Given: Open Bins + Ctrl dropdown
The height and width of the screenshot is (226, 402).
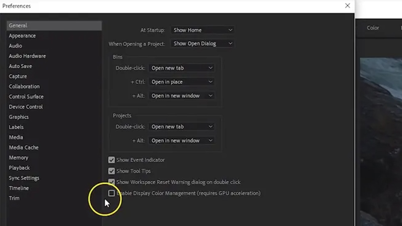Looking at the screenshot, I should coord(182,82).
